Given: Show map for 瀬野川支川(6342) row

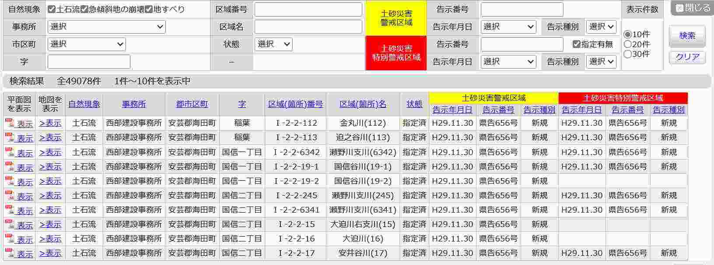Looking at the screenshot, I should pos(50,153).
